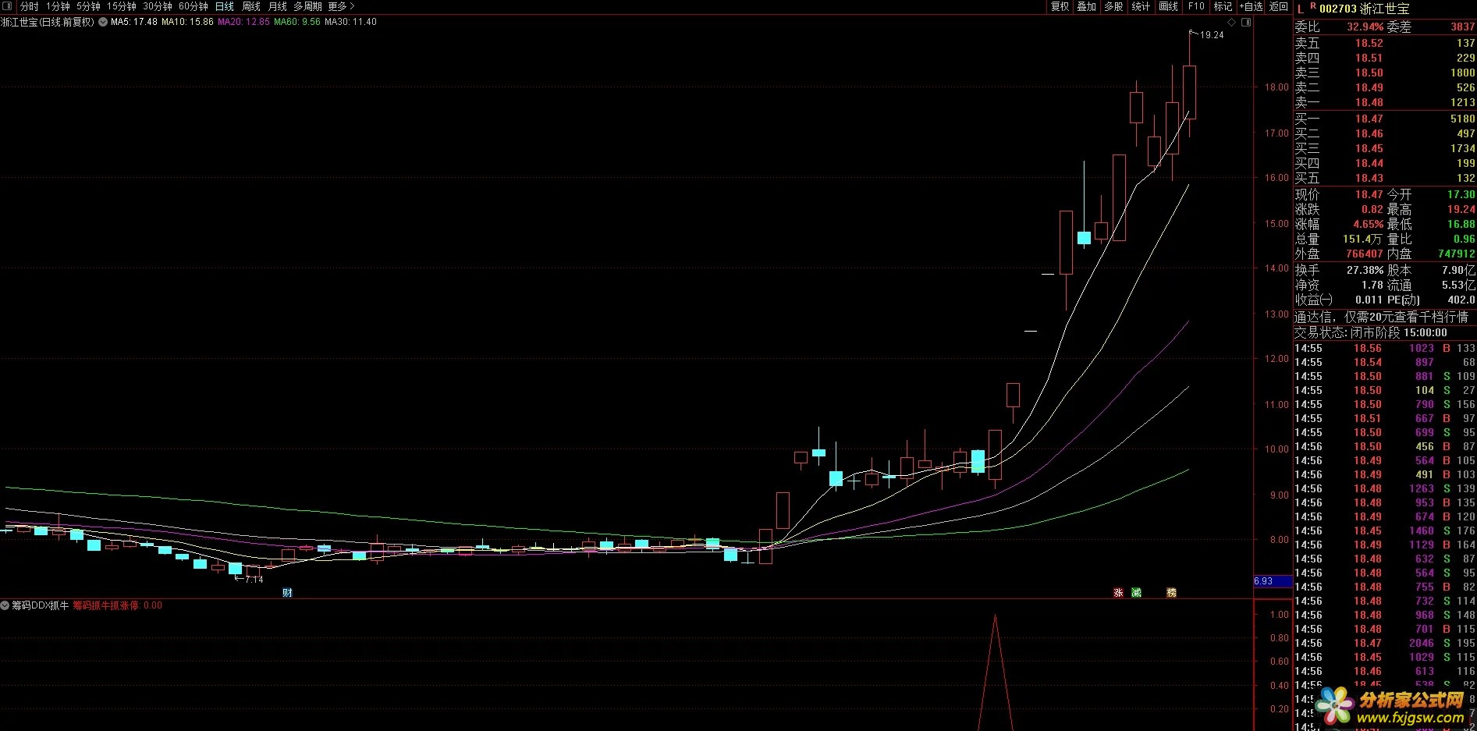This screenshot has width=1477, height=731.
Task: Open the 筹码DDX抓牛 indicator dropdown arrow
Action: click(x=5, y=605)
